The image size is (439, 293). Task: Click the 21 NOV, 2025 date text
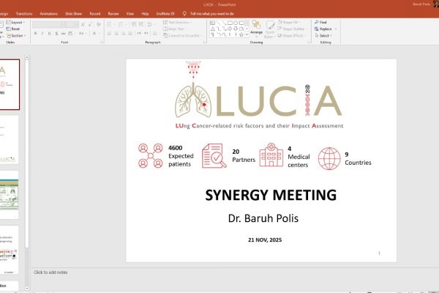click(265, 240)
